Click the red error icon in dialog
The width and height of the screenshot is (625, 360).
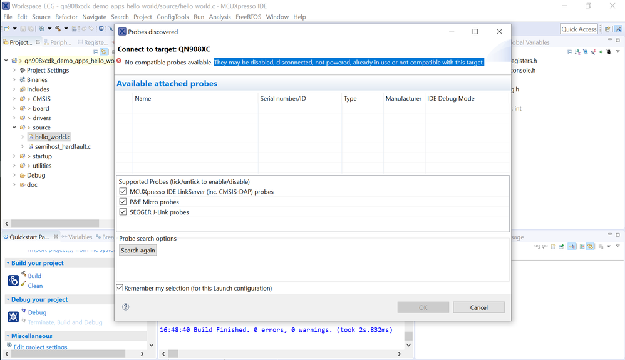point(119,61)
